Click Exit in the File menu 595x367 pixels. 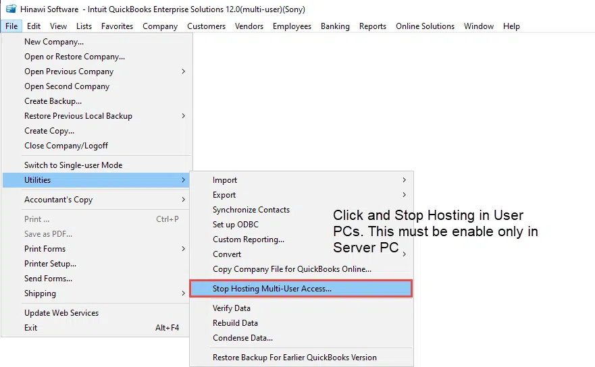click(x=97, y=328)
